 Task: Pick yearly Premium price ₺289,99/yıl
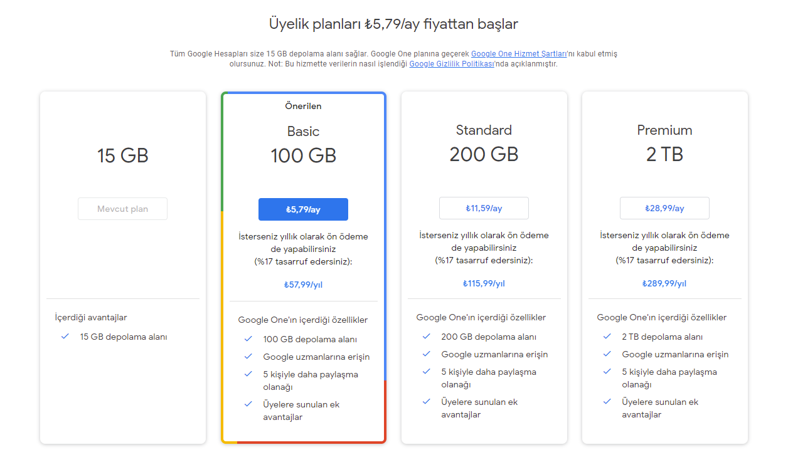coord(664,283)
